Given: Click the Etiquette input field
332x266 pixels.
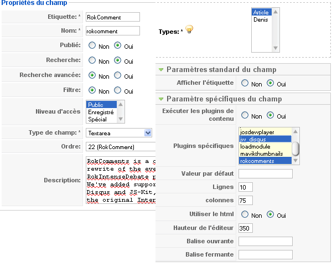Looking at the screenshot, I should [113, 17].
